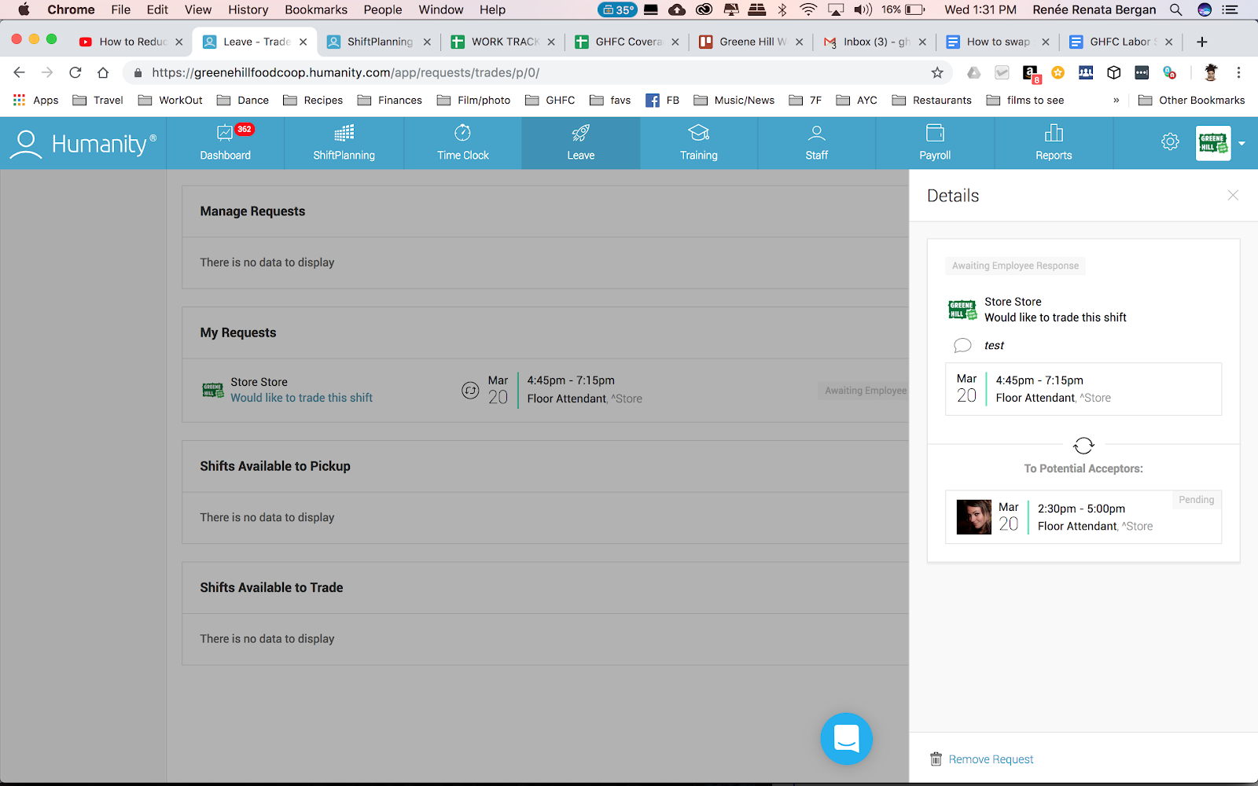Click the Awaiting Employee badge in My Requests
Image resolution: width=1258 pixels, height=786 pixels.
point(865,391)
